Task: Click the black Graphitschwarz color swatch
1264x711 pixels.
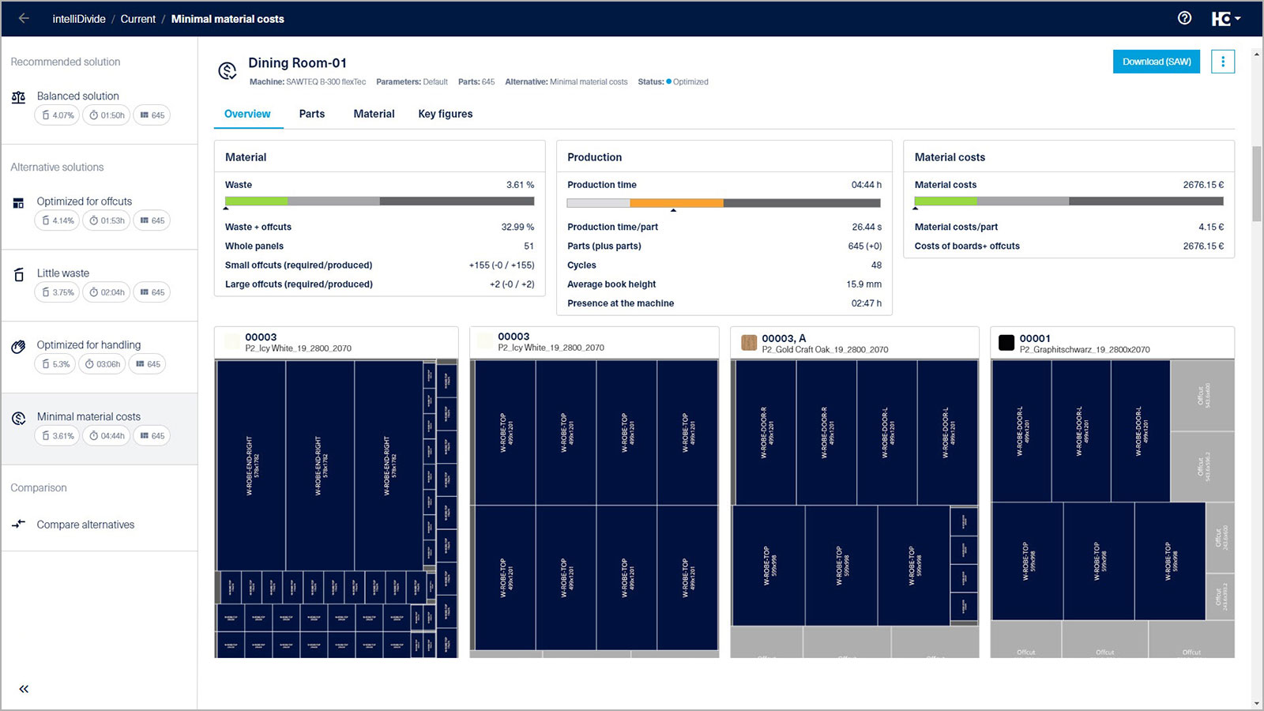Action: pyautogui.click(x=1006, y=343)
